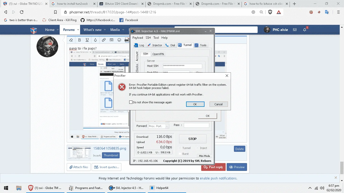Open the Payload menu in SVL Injector
Screen dimensions: 344x193
pyautogui.click(x=138, y=38)
